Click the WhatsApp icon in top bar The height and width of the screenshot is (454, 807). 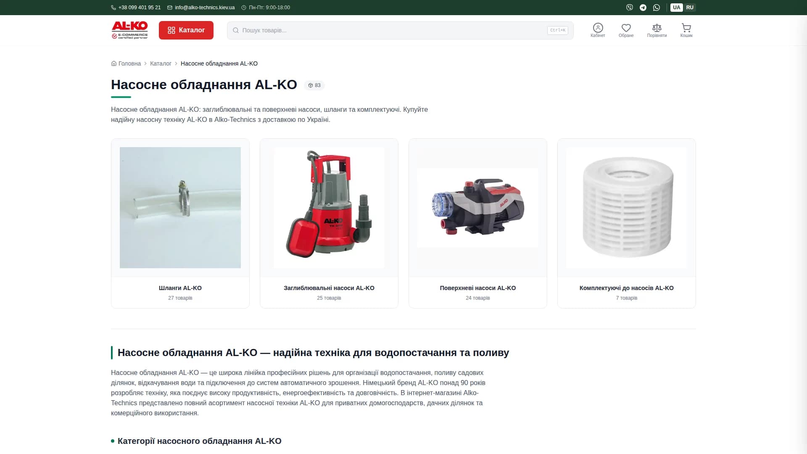pos(657,8)
